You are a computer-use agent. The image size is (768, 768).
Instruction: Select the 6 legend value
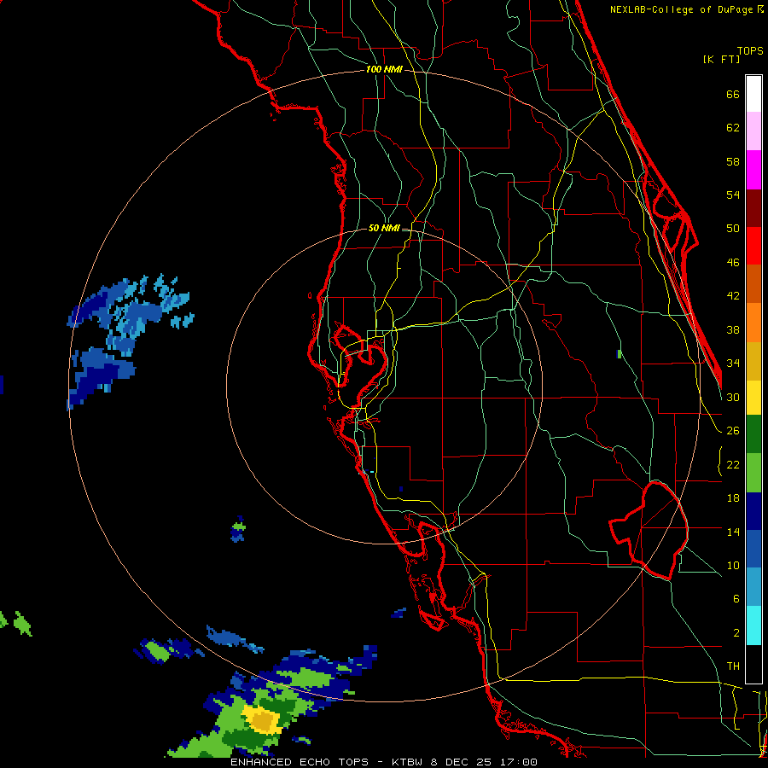[736, 599]
